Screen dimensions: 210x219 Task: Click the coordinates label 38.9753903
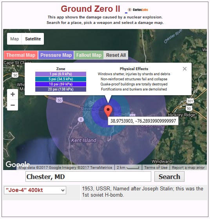coord(143,121)
